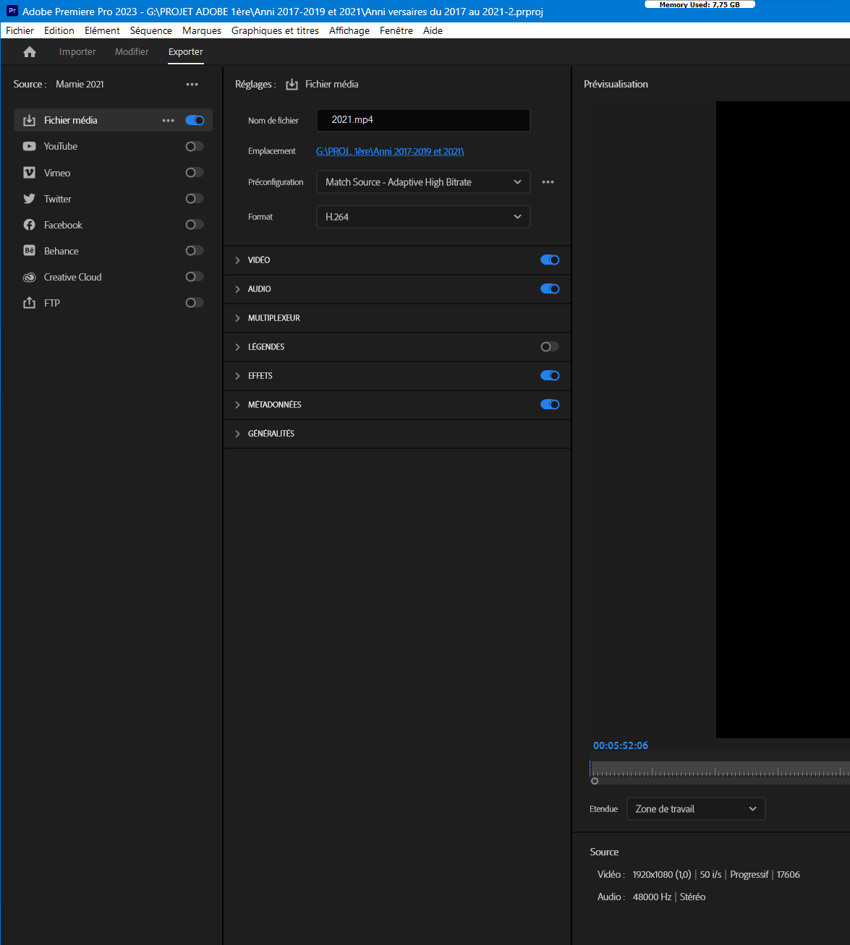Screen dimensions: 850x945
Task: Click the Facebook destination icon
Action: pyautogui.click(x=29, y=225)
